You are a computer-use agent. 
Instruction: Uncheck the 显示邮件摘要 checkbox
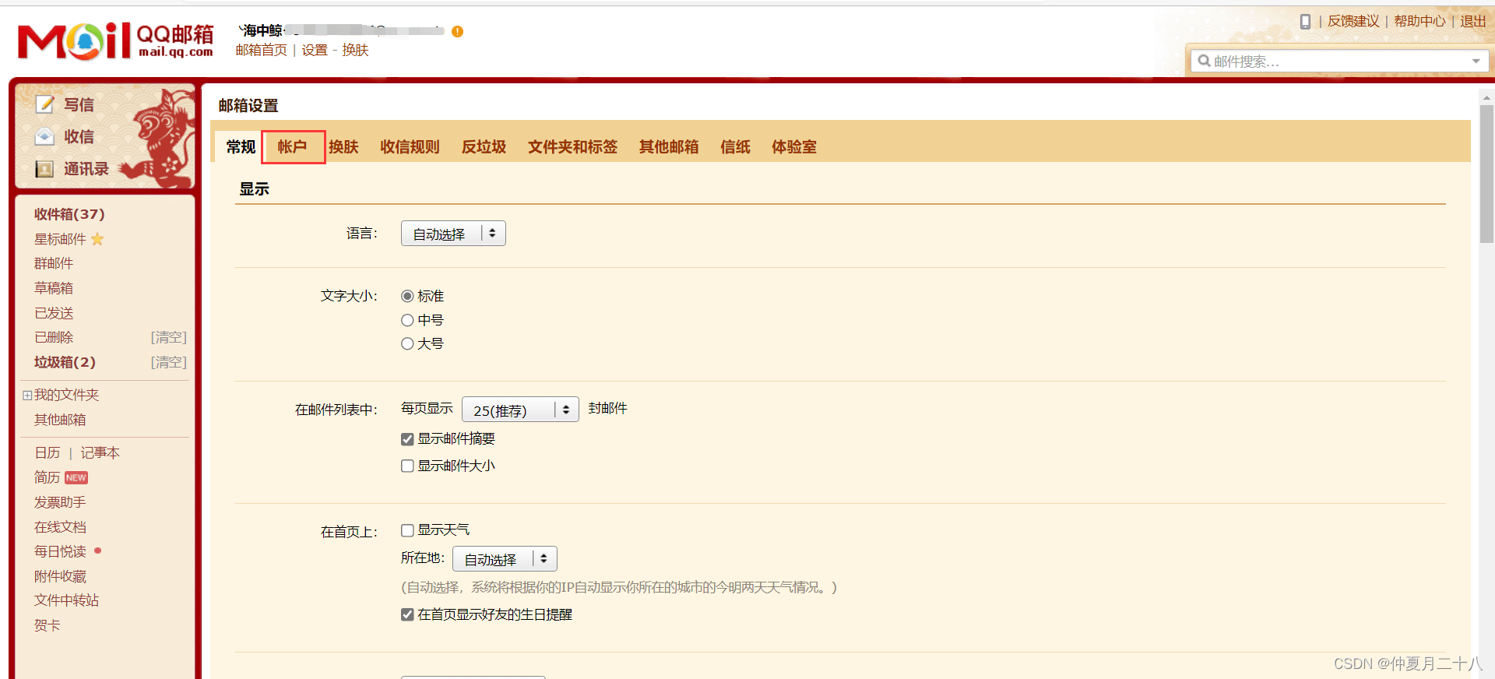click(x=407, y=439)
